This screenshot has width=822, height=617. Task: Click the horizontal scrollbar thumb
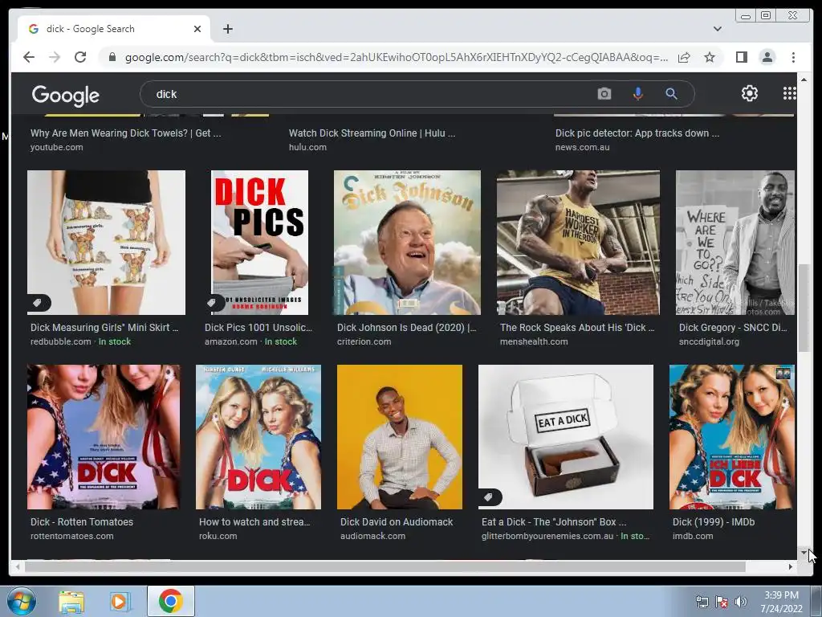click(385, 566)
